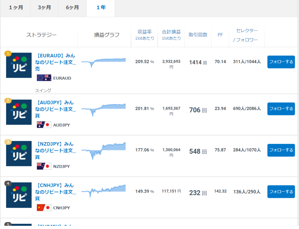Click the 136人/290人 follower count
This screenshot has width=299, height=229.
point(247,192)
